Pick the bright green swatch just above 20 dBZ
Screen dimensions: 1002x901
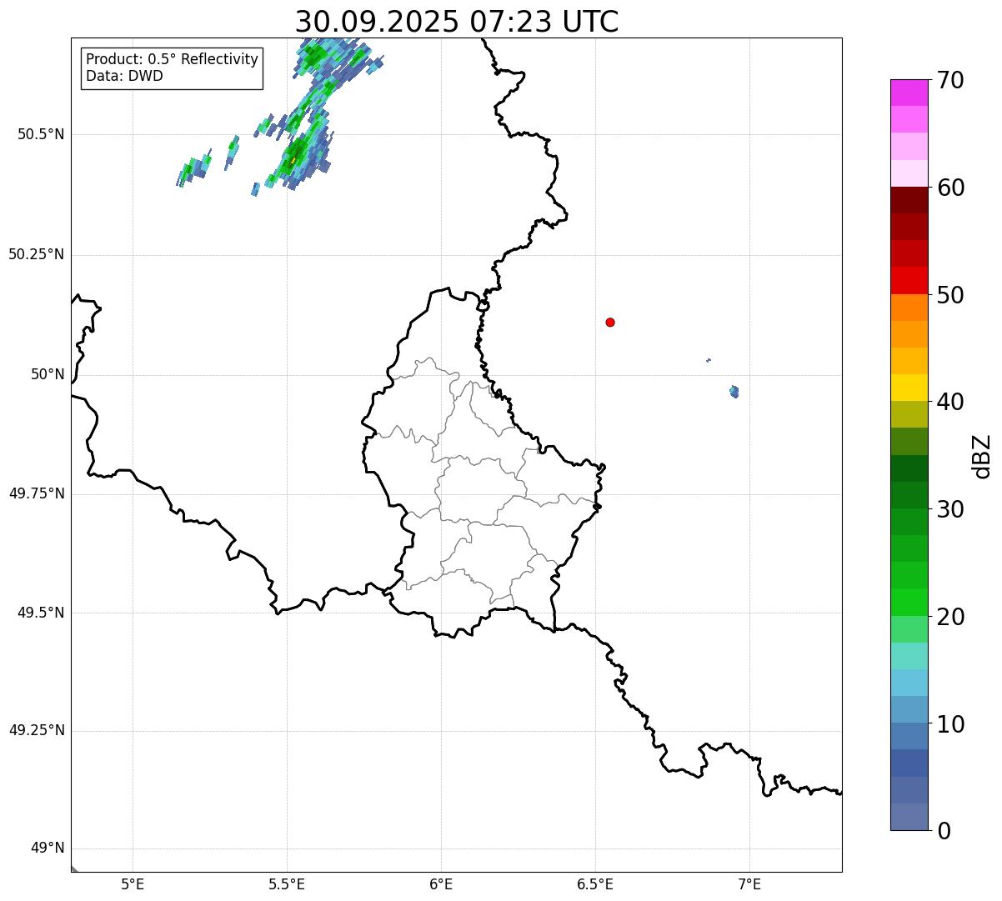(x=909, y=603)
